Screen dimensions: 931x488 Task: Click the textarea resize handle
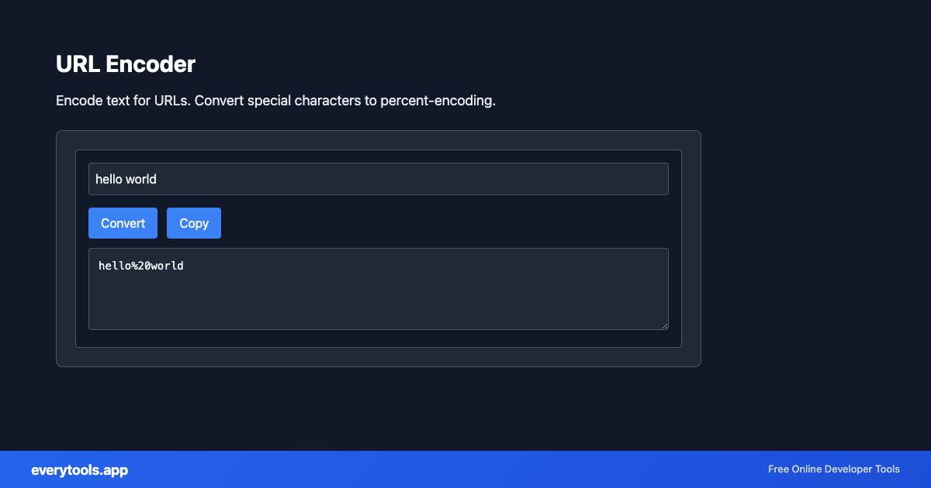665,325
